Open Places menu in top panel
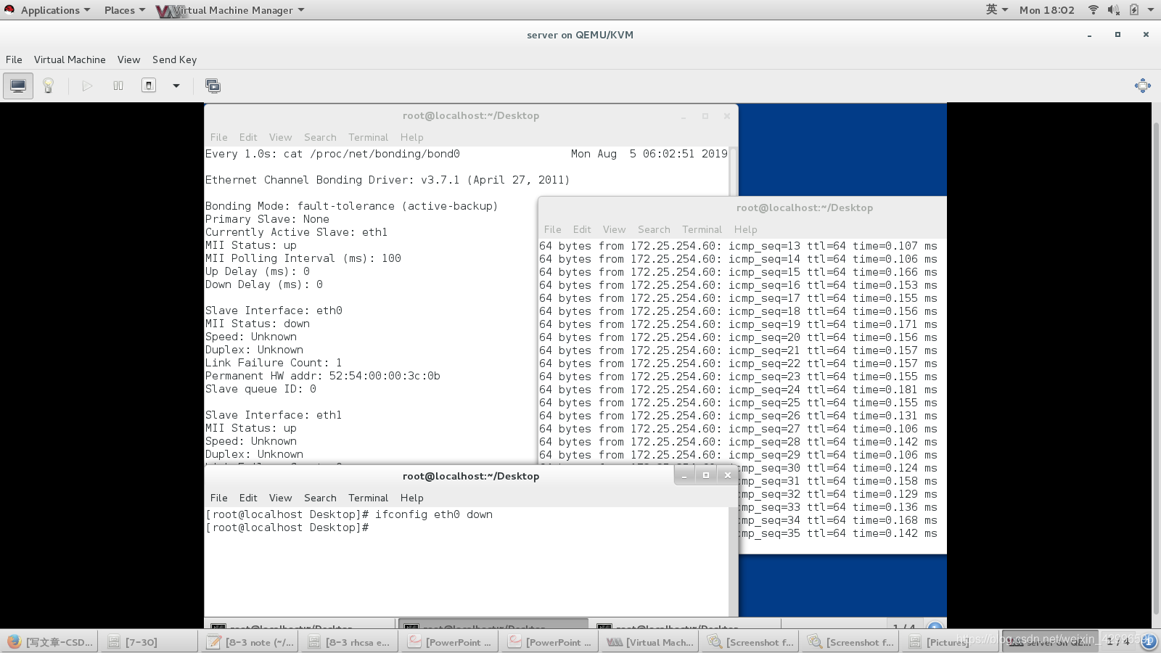Image resolution: width=1161 pixels, height=653 pixels. pos(124,10)
